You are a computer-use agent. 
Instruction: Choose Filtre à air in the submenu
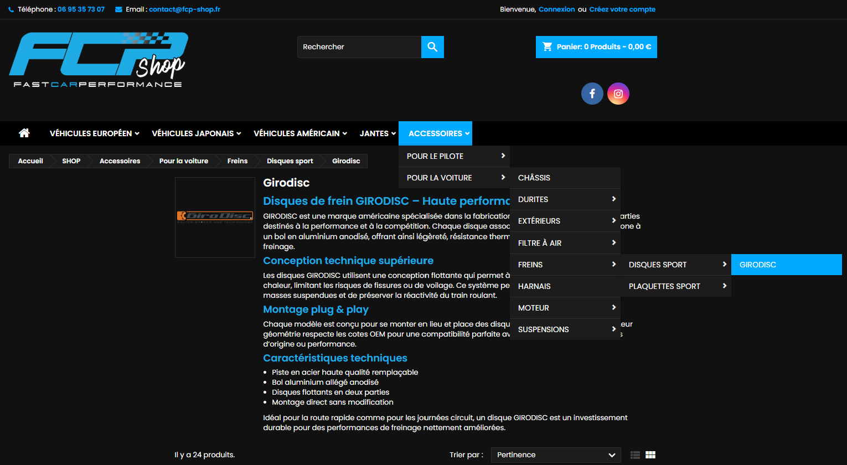coord(565,243)
